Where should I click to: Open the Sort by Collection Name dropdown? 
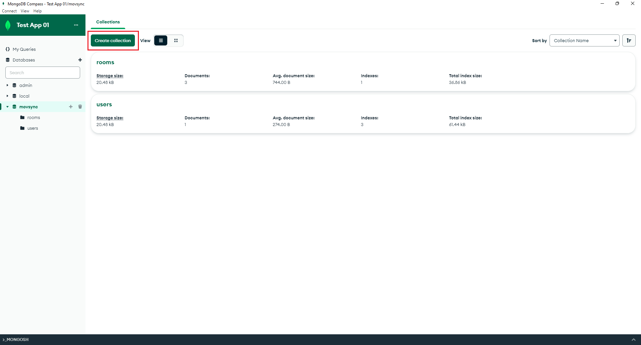point(585,40)
